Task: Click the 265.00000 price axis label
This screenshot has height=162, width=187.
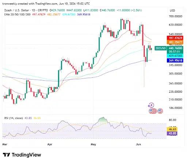Action: (x=176, y=84)
